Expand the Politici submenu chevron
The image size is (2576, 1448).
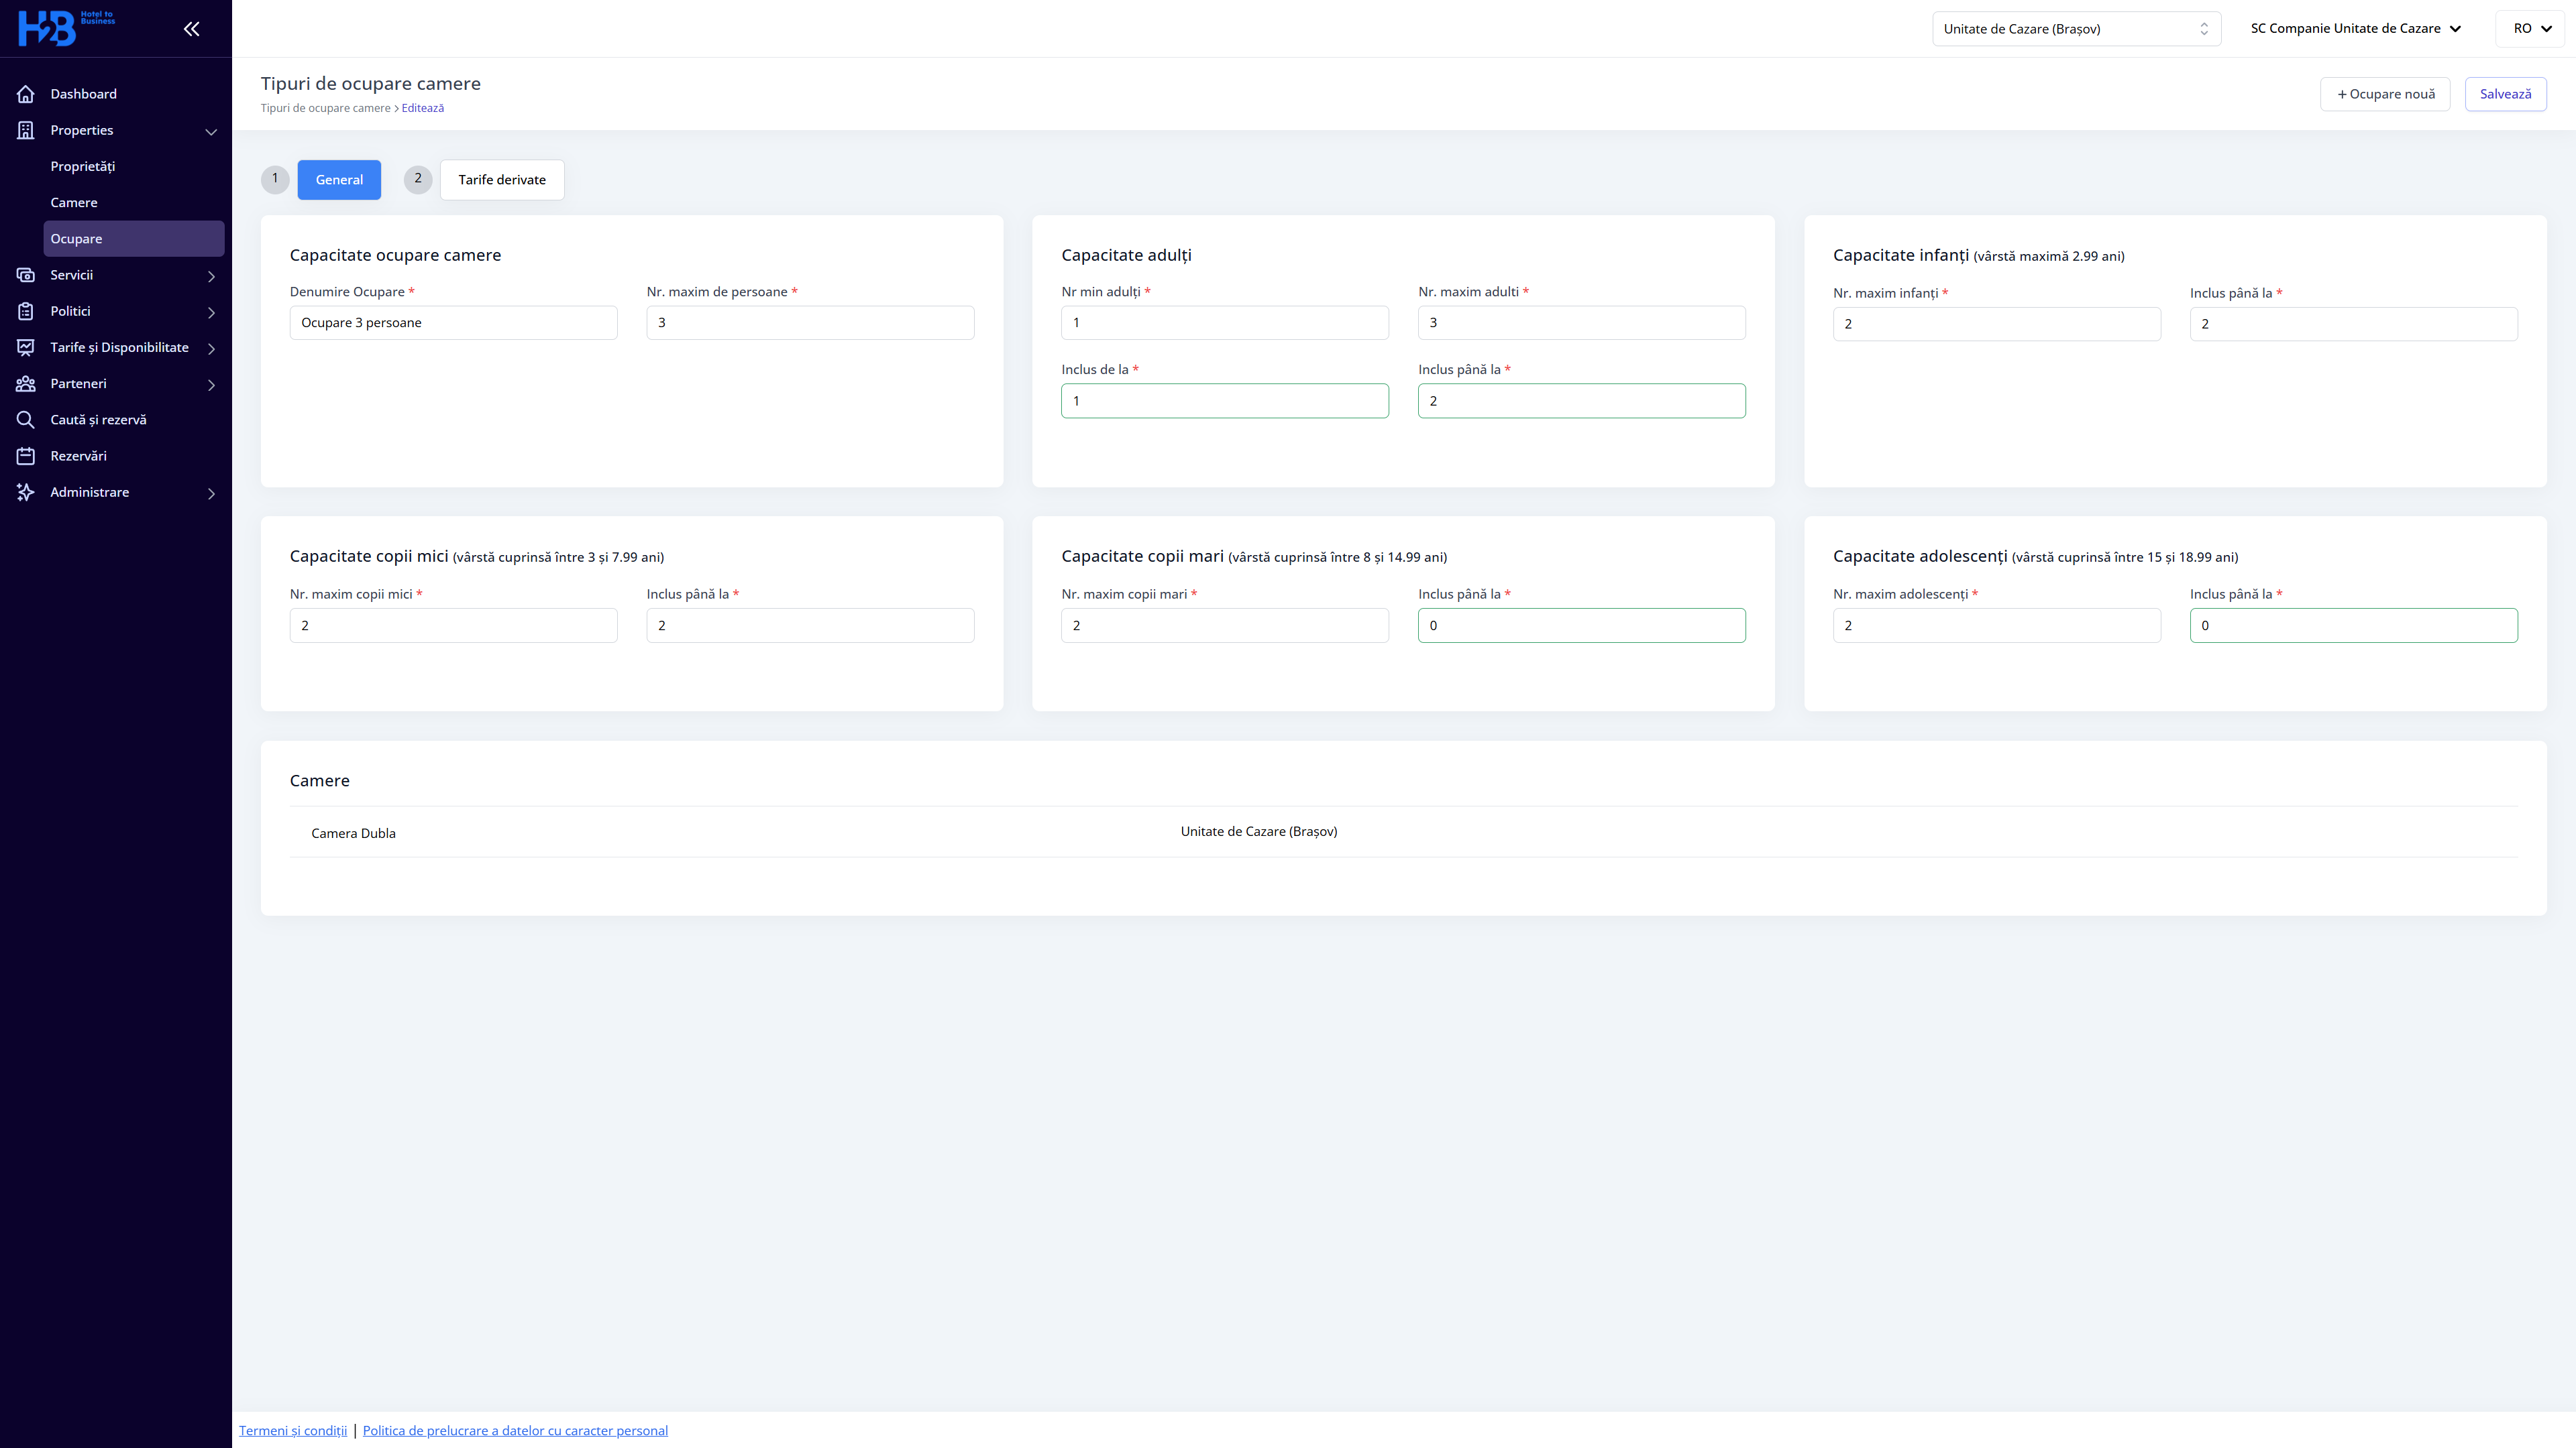click(211, 313)
